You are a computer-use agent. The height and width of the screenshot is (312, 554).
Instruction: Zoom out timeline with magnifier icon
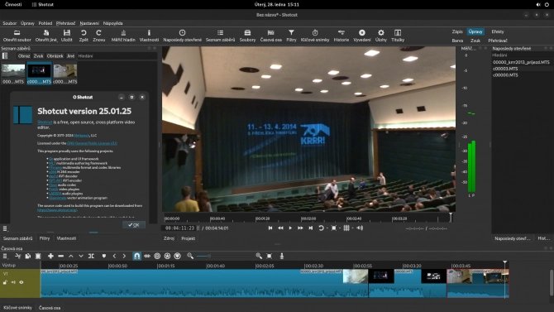tap(190, 256)
